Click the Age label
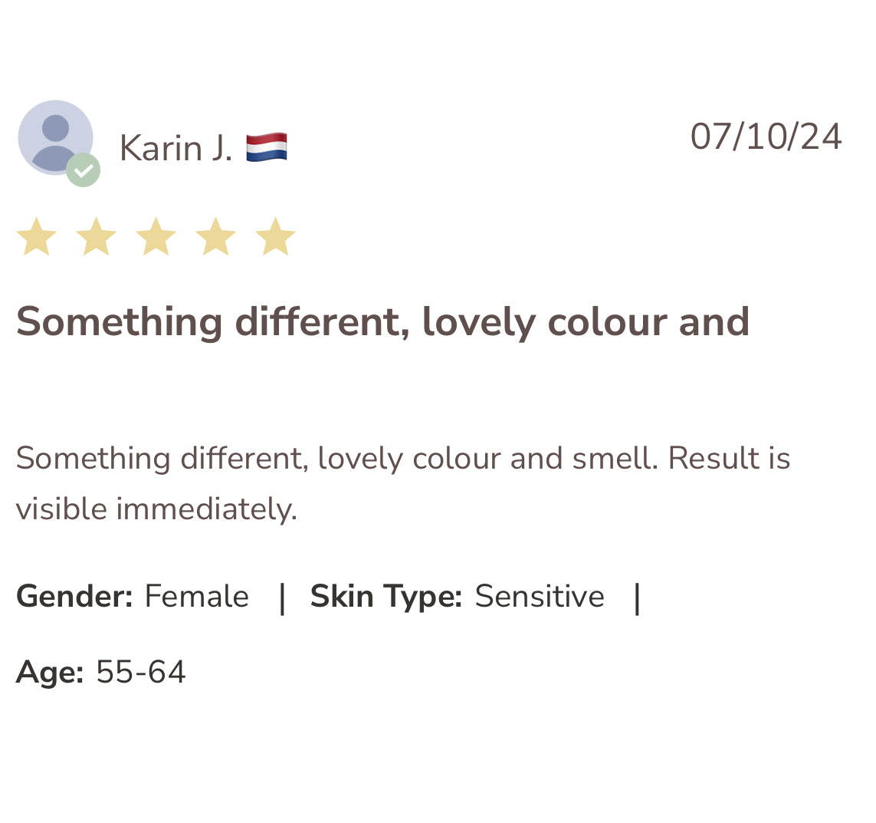The height and width of the screenshot is (823, 876). [51, 672]
